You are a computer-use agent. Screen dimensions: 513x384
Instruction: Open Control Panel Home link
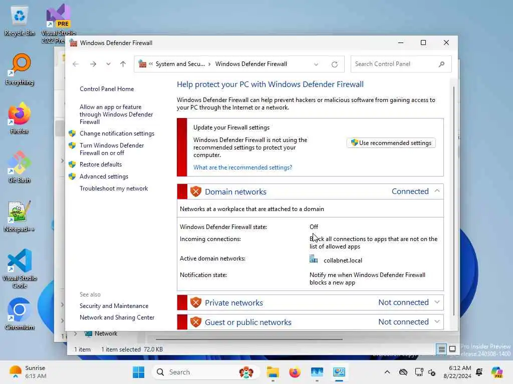tap(107, 89)
